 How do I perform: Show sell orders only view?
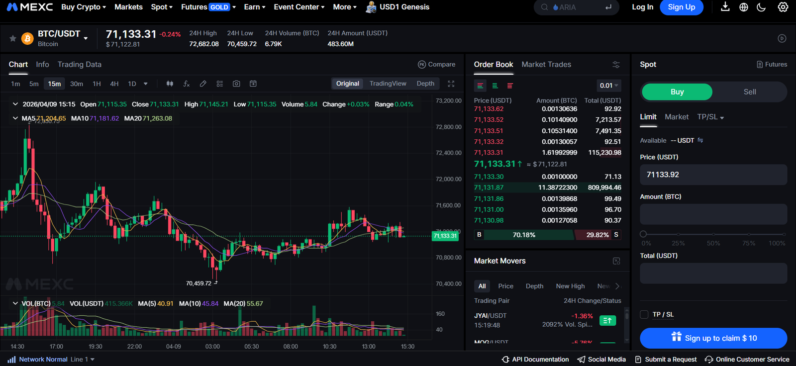click(510, 86)
